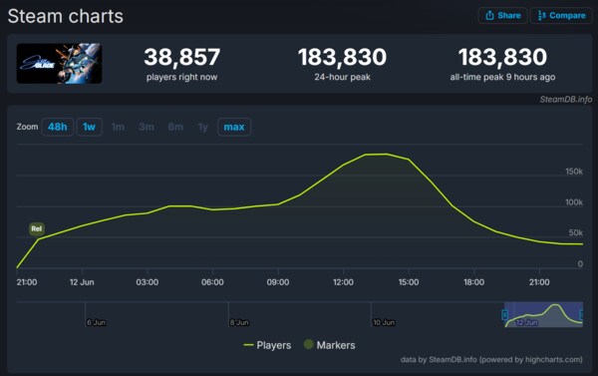Select the 1w zoom range

[x=90, y=127]
